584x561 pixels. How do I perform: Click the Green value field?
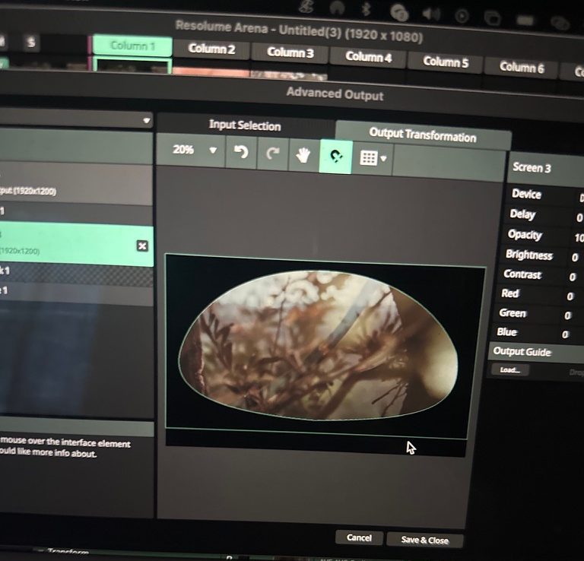coord(567,315)
